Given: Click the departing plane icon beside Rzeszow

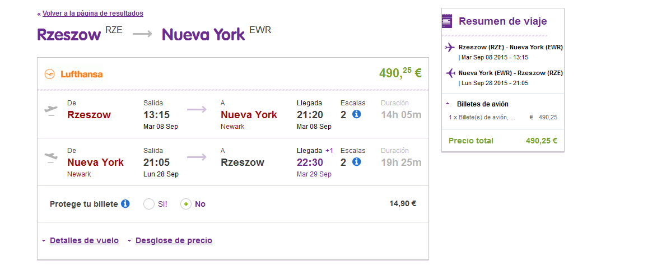Looking at the screenshot, I should 51,111.
